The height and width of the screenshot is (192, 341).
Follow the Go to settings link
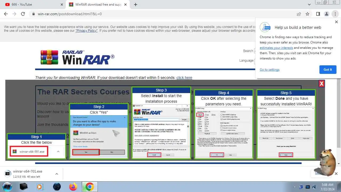click(x=270, y=70)
